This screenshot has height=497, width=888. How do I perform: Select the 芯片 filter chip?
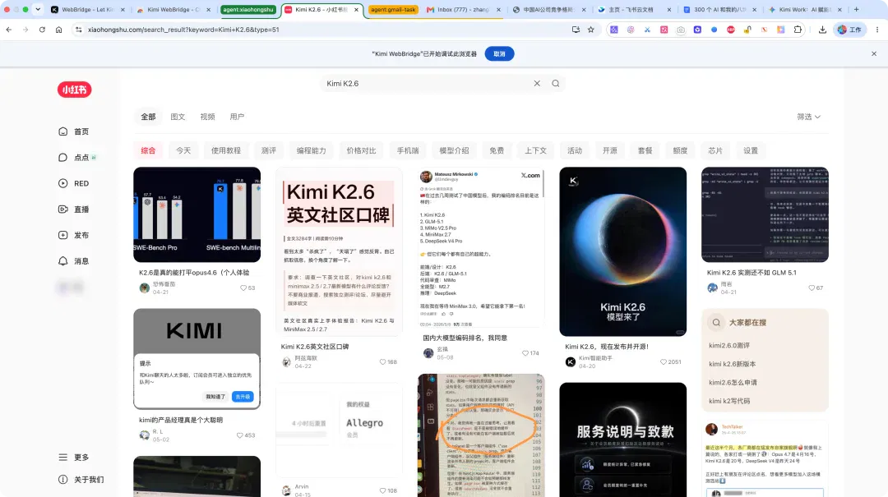click(715, 150)
